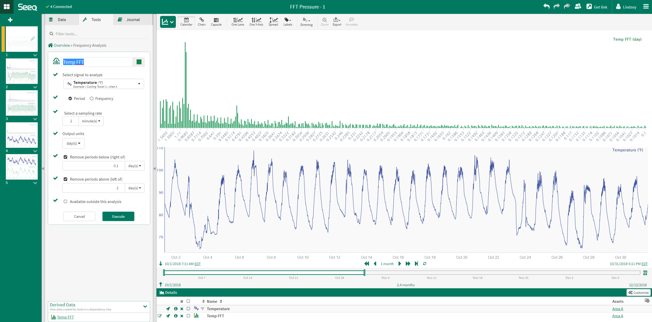The width and height of the screenshot is (652, 322).
Task: Open the output units day(s) dropdown
Action: pos(73,143)
